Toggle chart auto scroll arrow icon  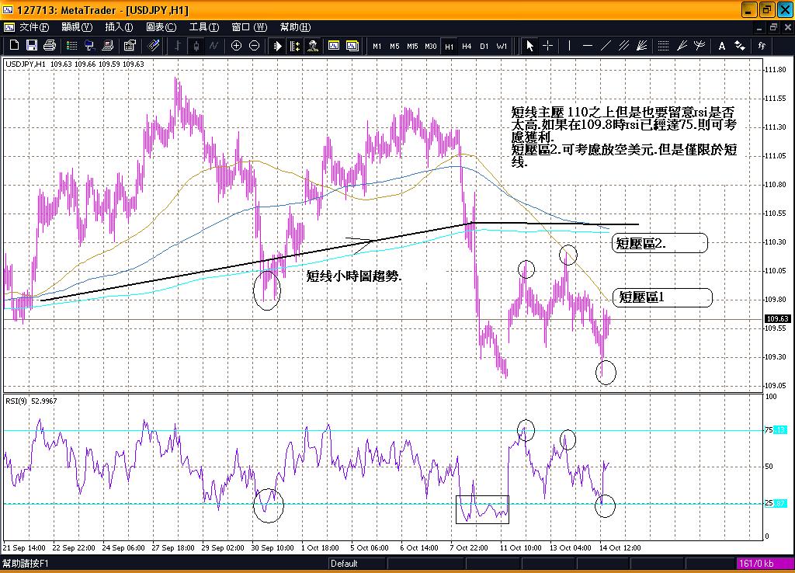coord(277,46)
